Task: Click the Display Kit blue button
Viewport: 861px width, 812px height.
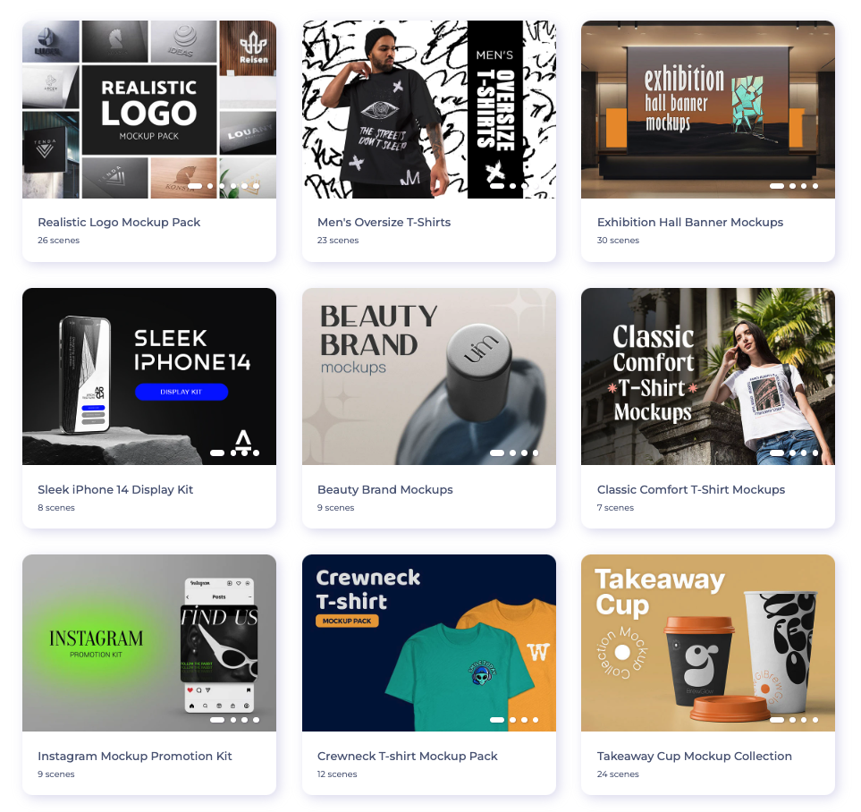Action: [181, 392]
